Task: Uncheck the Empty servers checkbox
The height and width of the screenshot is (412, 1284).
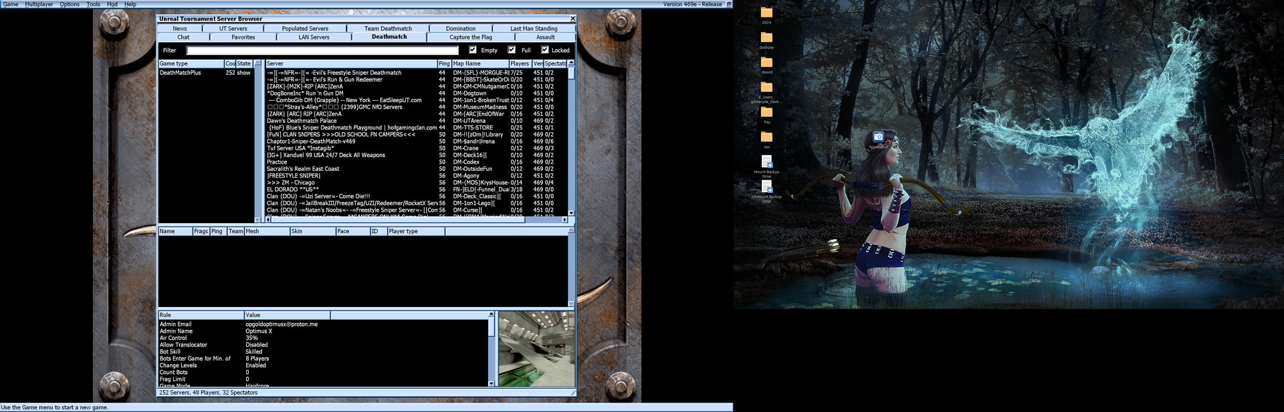Action: (x=473, y=50)
